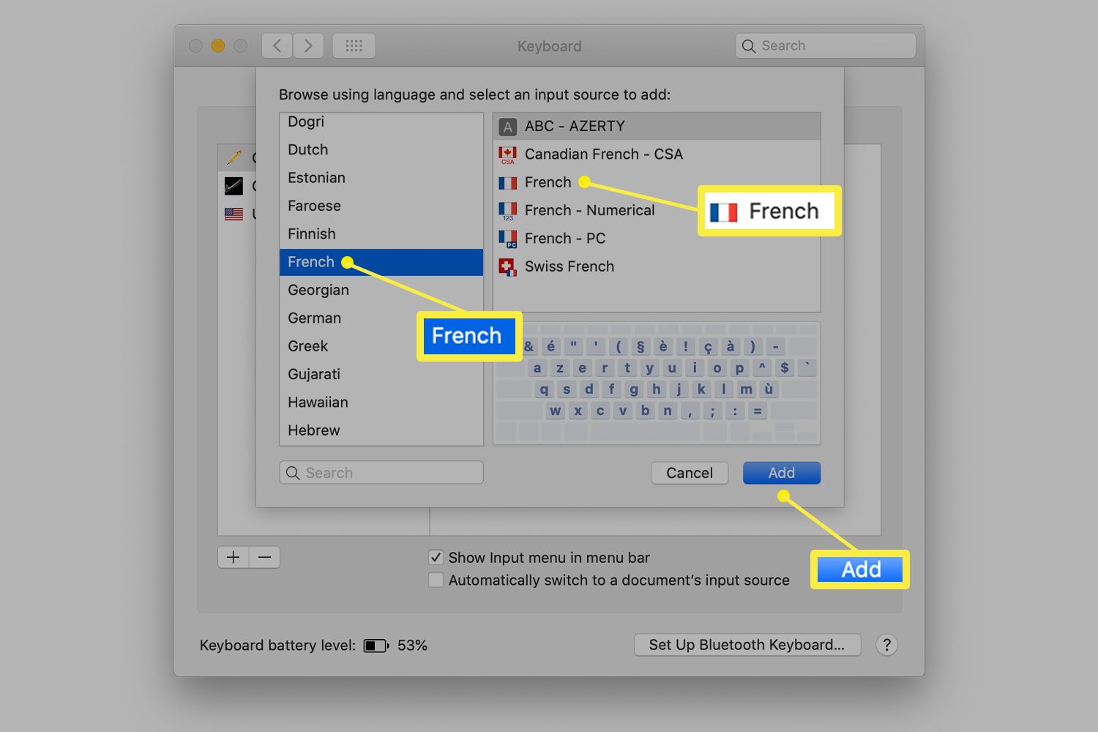Select the French input source with flag
This screenshot has height=732, width=1098.
657,182
